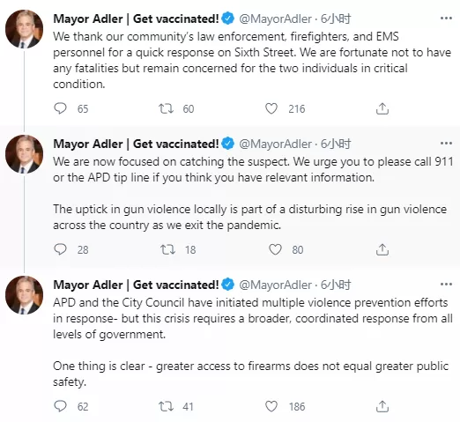This screenshot has width=460, height=422.
Task: Retweet the tweet with 41 retweets
Action: click(166, 406)
